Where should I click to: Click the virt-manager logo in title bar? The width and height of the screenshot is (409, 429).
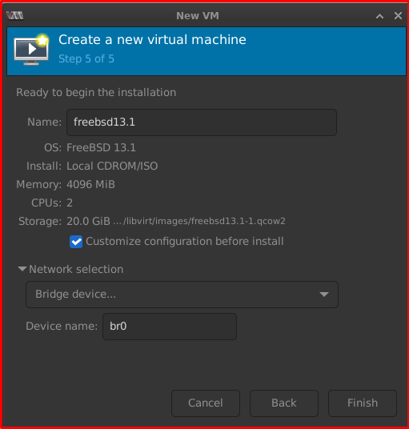tap(15, 15)
